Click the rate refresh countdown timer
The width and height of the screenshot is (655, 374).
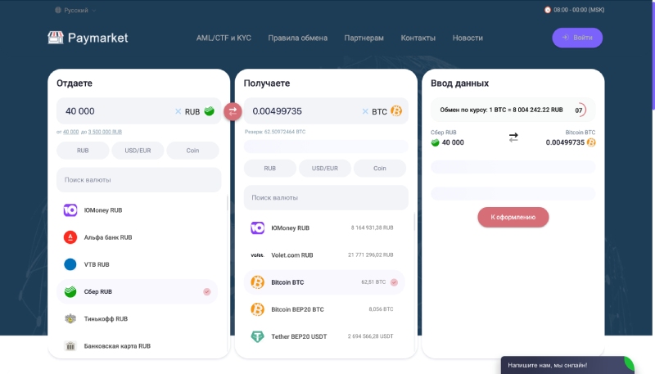click(580, 110)
